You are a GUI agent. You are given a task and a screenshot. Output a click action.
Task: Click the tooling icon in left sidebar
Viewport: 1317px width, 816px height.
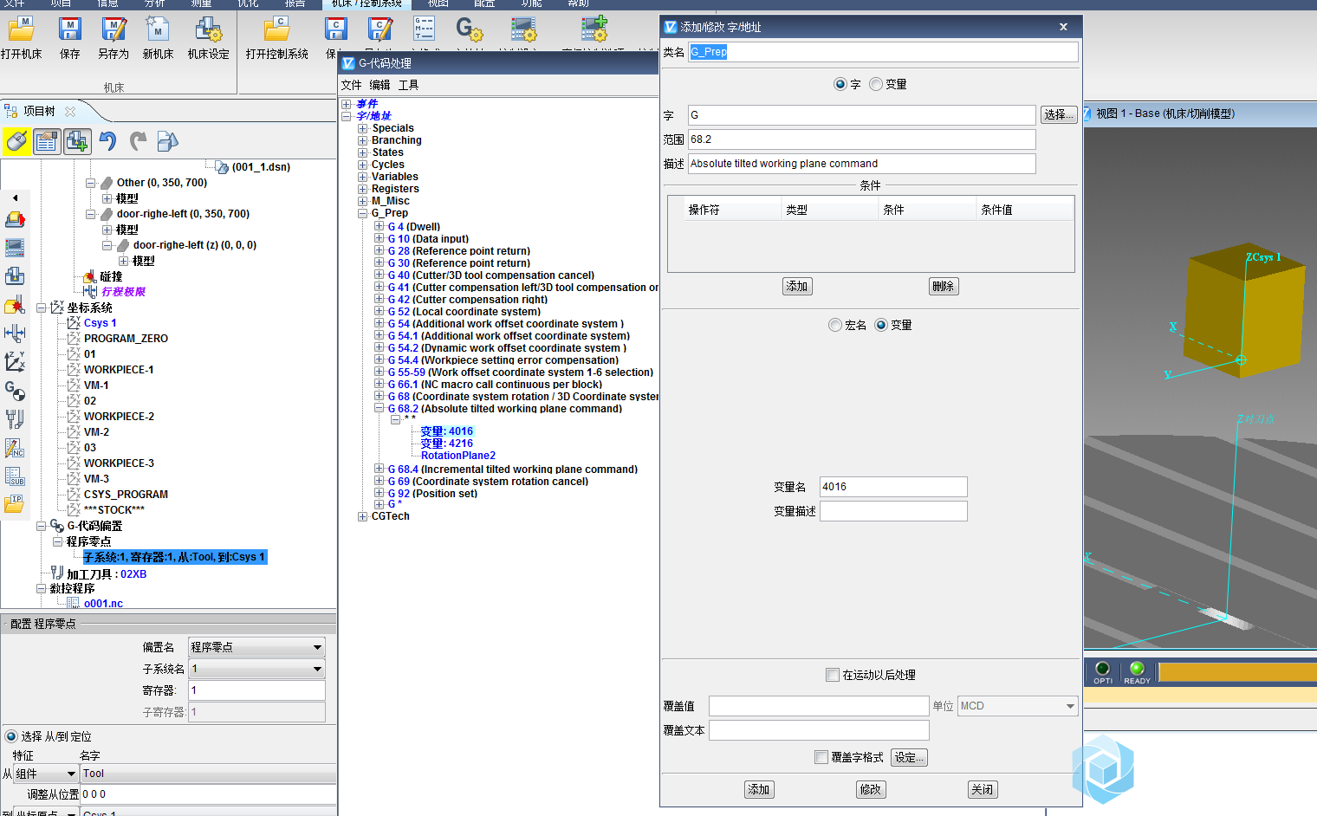coord(15,419)
